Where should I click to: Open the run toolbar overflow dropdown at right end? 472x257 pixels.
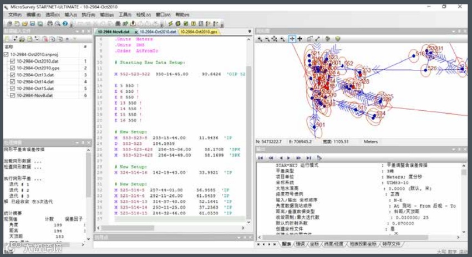coord(222,24)
